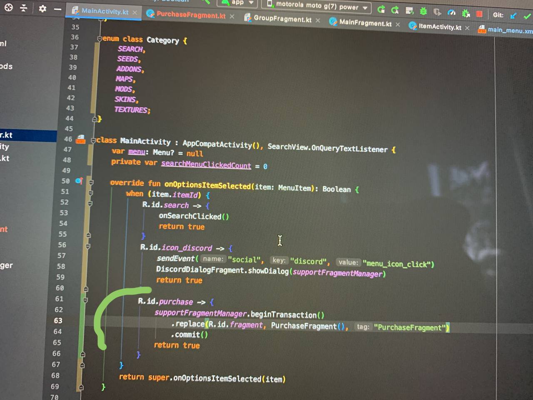Click the SEARCH enum constant
The image size is (533, 400).
click(131, 49)
